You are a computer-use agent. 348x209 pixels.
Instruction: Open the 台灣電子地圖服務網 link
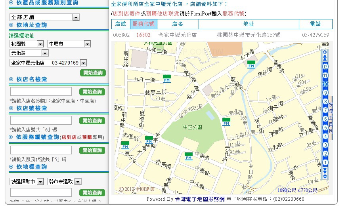[200, 199]
